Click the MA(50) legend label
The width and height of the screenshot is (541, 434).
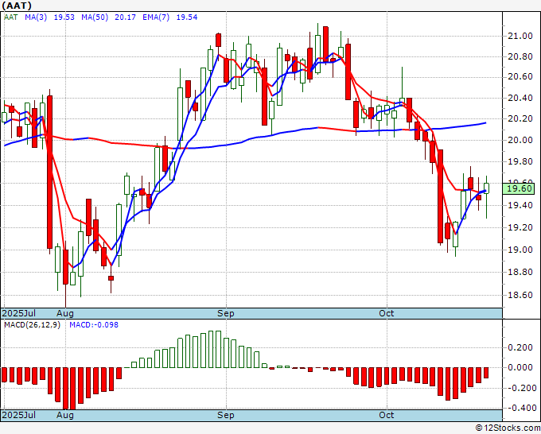(95, 17)
